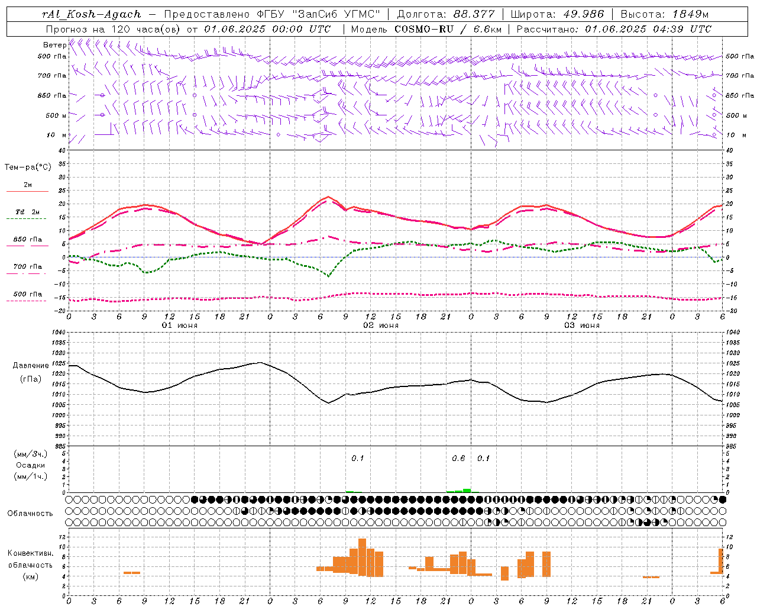Click the Давление panel label
Image resolution: width=757 pixels, height=606 pixels.
31,366
